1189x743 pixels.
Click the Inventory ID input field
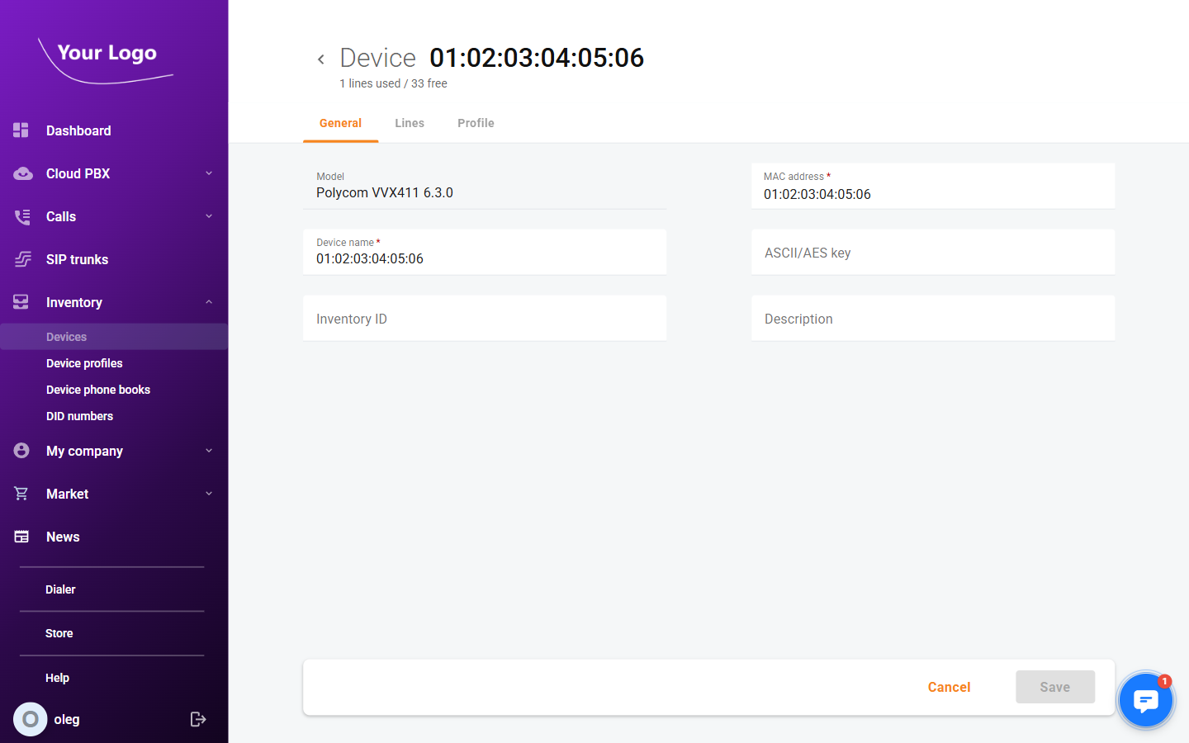click(485, 318)
